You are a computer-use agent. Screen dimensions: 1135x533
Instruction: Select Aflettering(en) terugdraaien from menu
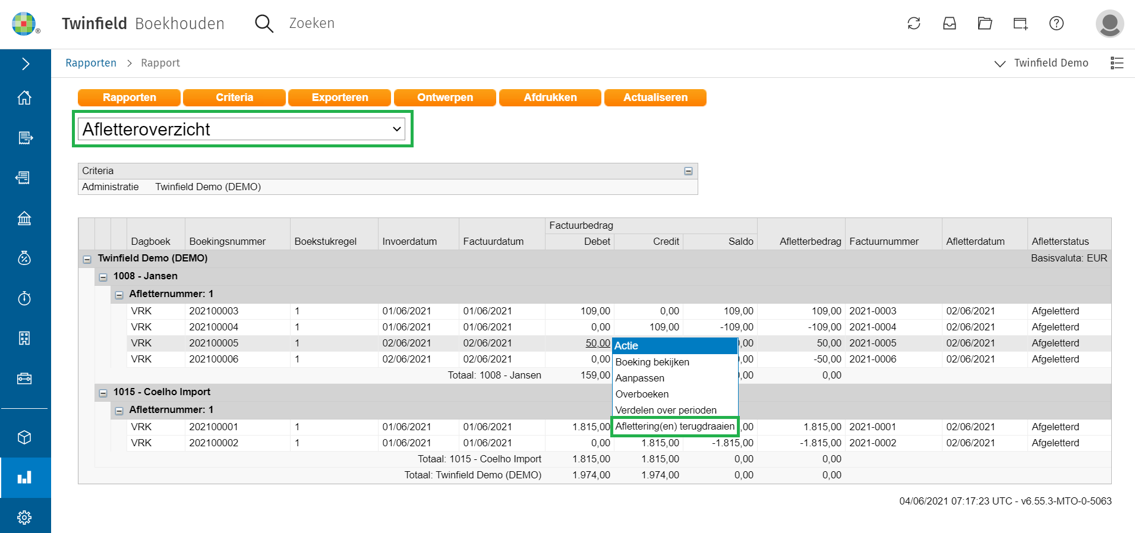click(674, 426)
